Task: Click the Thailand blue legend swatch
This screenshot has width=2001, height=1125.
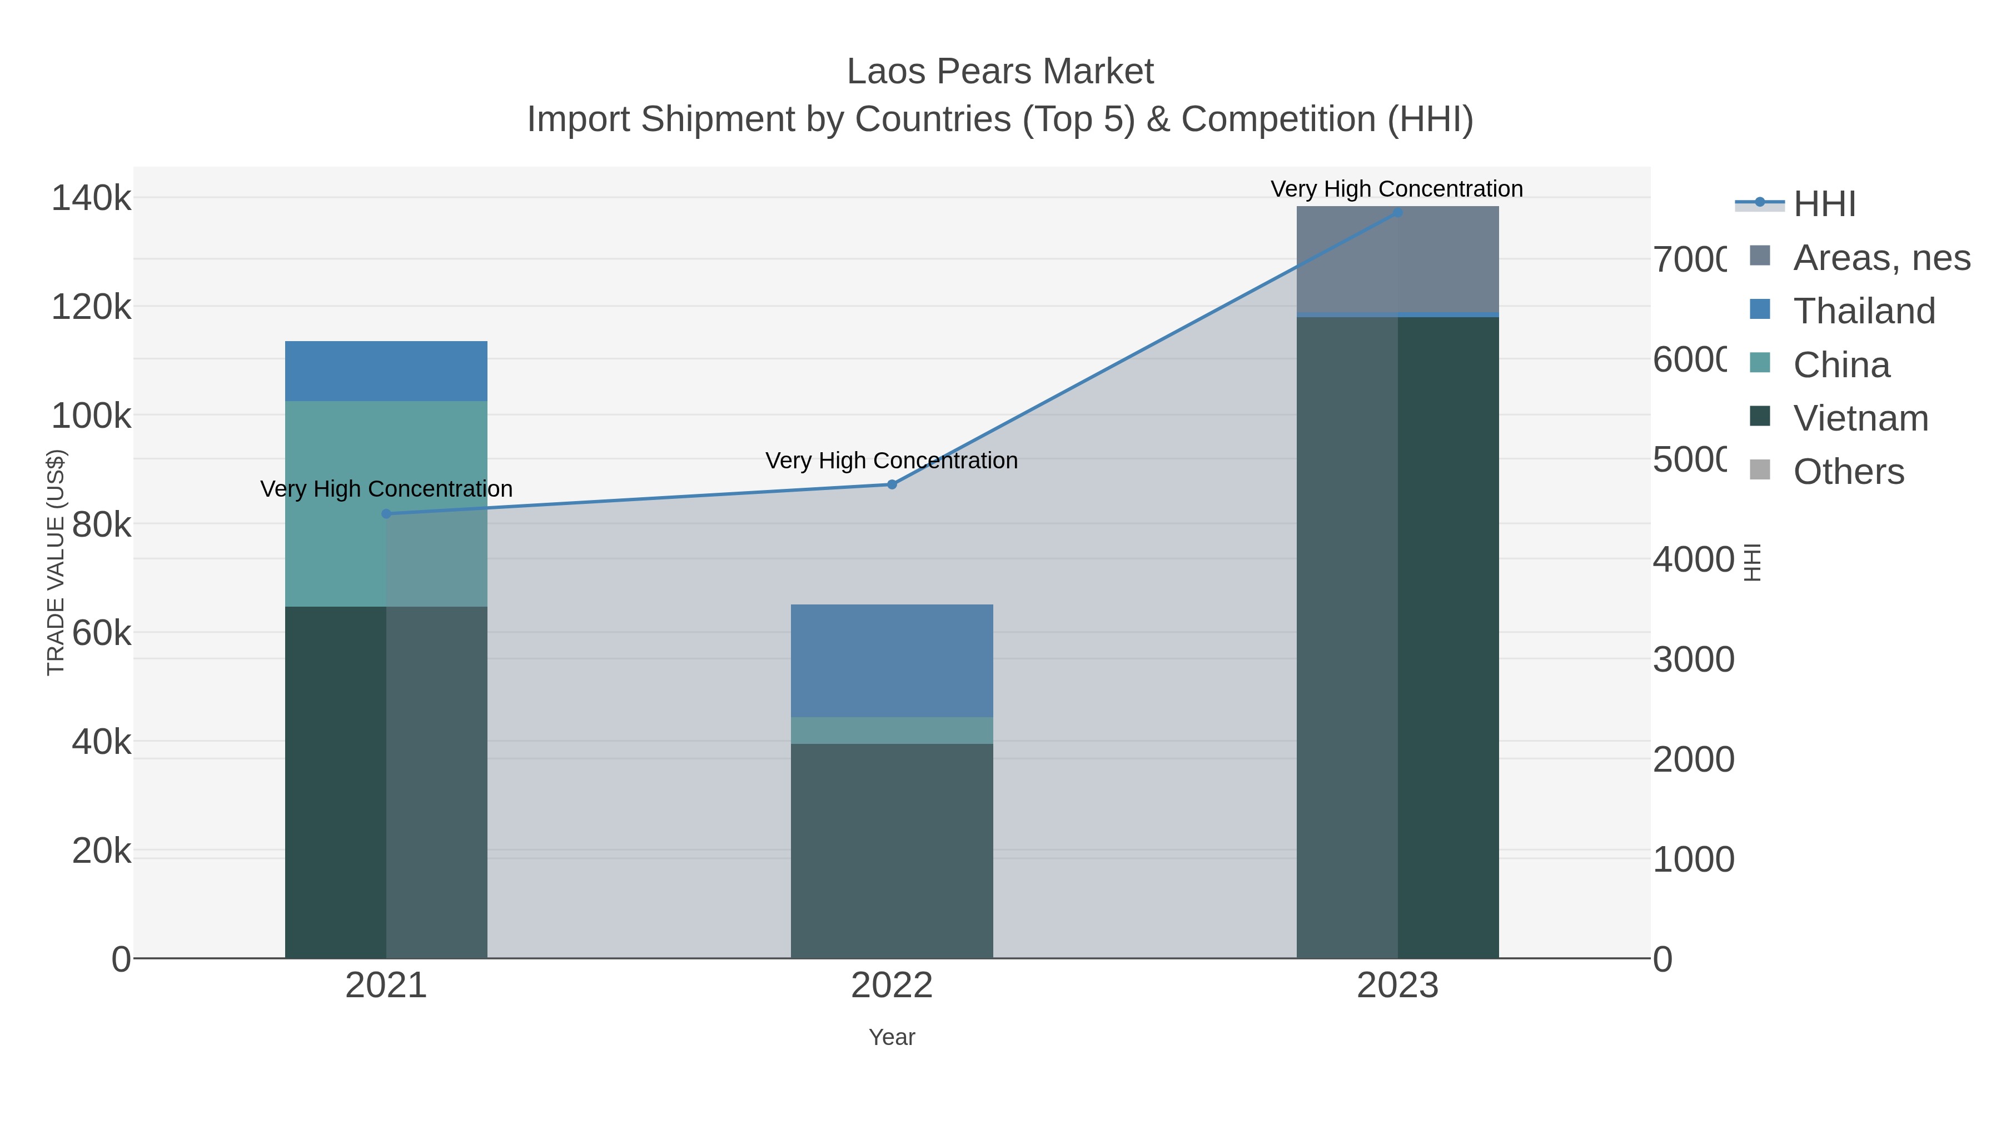Action: [x=1760, y=309]
